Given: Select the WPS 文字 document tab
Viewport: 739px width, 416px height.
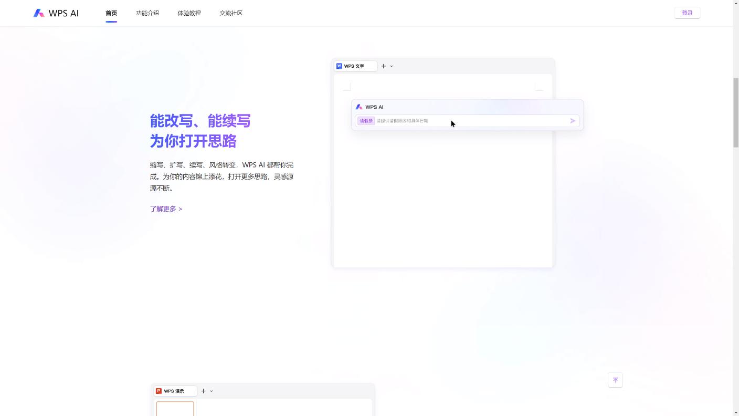Looking at the screenshot, I should [355, 66].
